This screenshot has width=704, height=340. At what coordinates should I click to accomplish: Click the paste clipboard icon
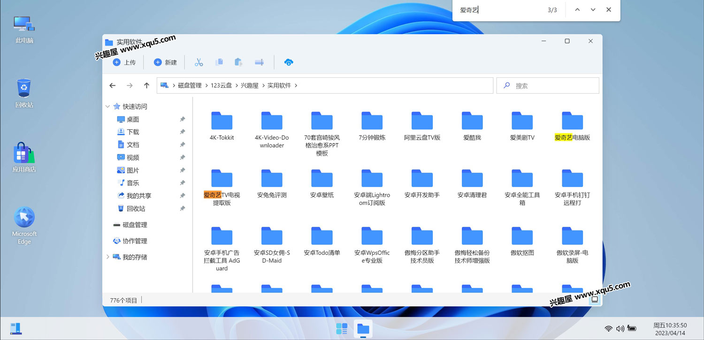(238, 62)
